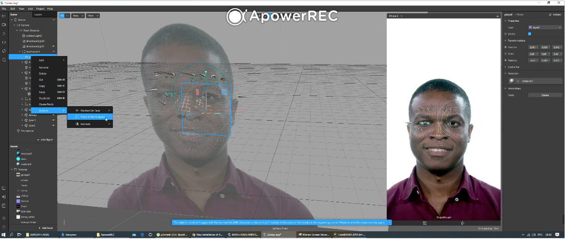
Task: Select the 3D viewport mode toggle
Action: tap(62, 16)
